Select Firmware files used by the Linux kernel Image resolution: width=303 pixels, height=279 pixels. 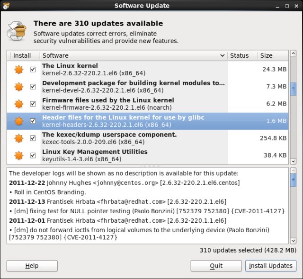click(x=108, y=100)
